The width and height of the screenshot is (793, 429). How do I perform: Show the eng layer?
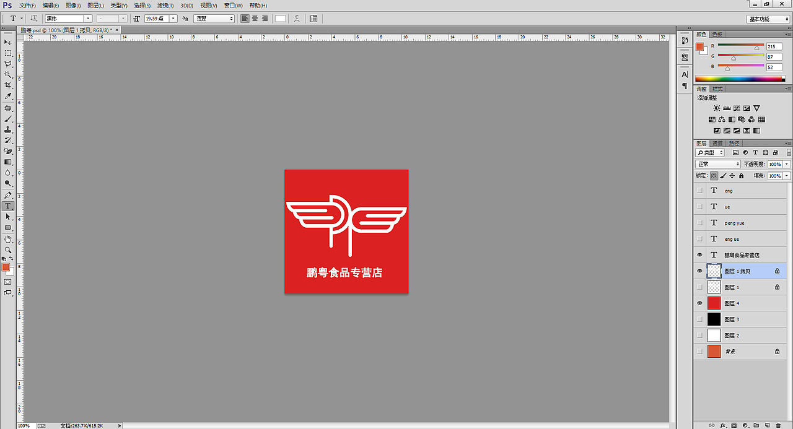(699, 190)
